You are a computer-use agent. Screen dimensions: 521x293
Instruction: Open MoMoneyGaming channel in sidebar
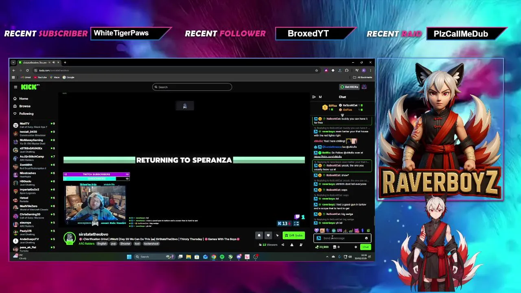35,142
